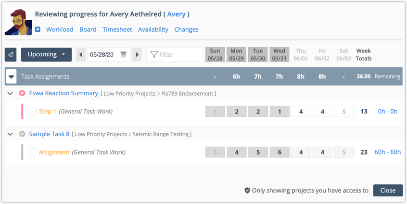Collapse the Task Assignments section
407x204 pixels.
tap(11, 76)
